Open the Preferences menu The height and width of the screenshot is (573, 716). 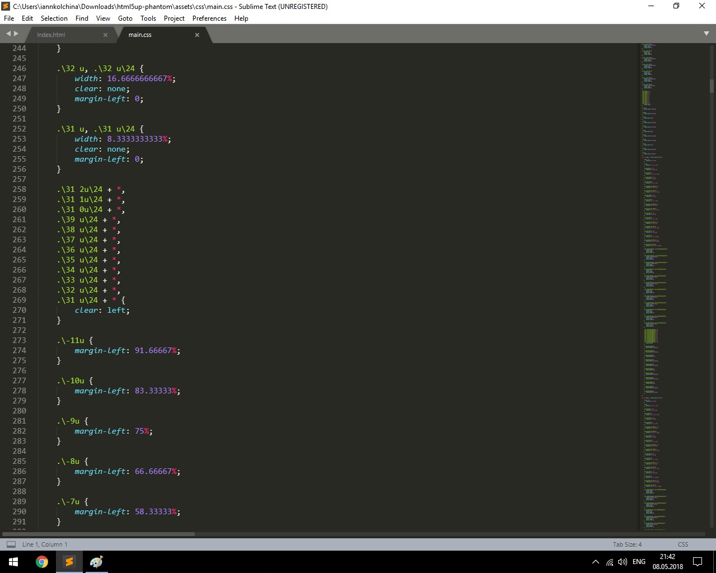coord(209,18)
